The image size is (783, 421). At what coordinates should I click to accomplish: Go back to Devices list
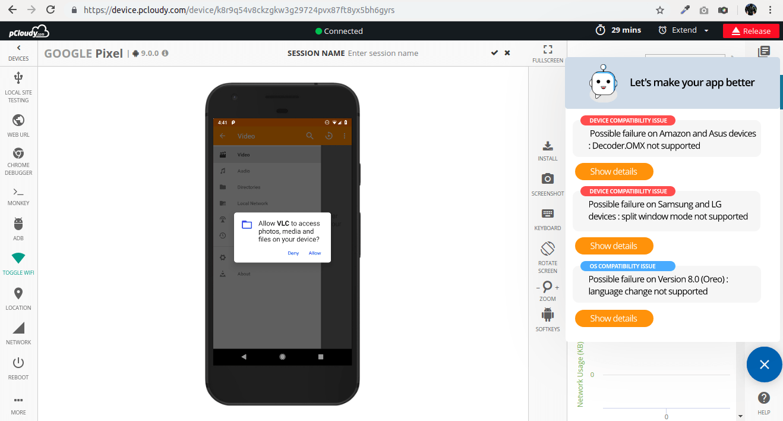tap(18, 53)
